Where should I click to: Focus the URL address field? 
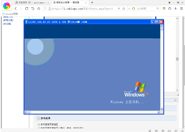pyautogui.click(x=82, y=9)
